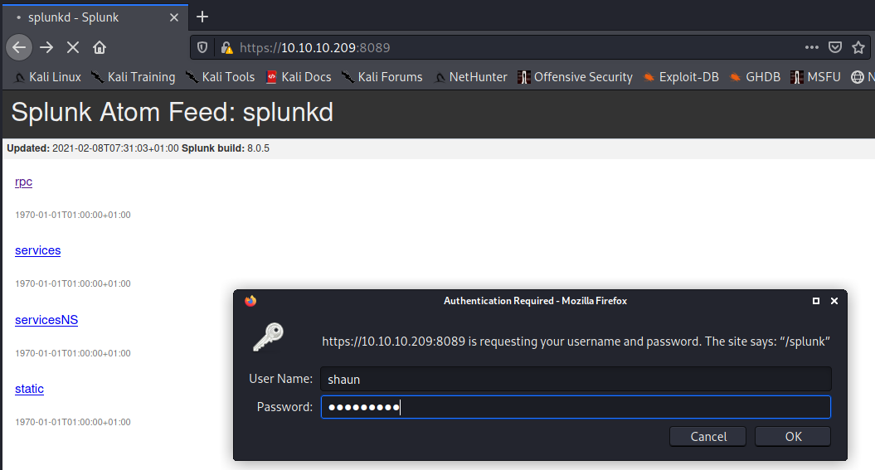875x470 pixels.
Task: Confirm credentials with OK button
Action: (793, 437)
